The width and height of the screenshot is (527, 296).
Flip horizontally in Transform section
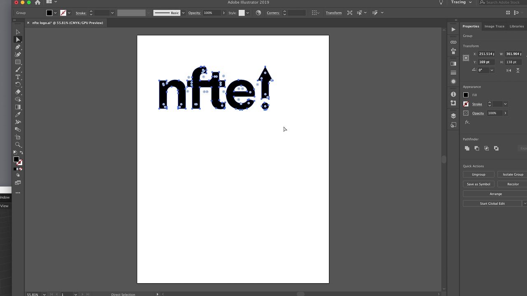tap(509, 70)
